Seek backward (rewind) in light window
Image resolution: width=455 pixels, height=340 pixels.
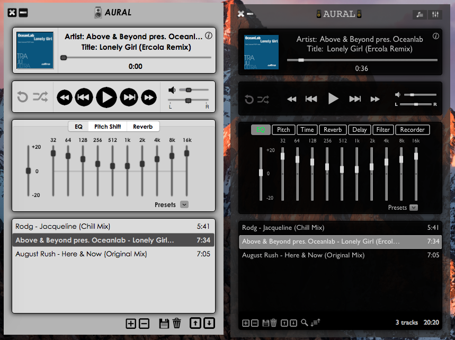click(65, 97)
